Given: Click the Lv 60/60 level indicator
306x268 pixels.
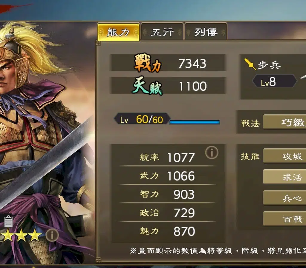Looking at the screenshot, I should (142, 119).
